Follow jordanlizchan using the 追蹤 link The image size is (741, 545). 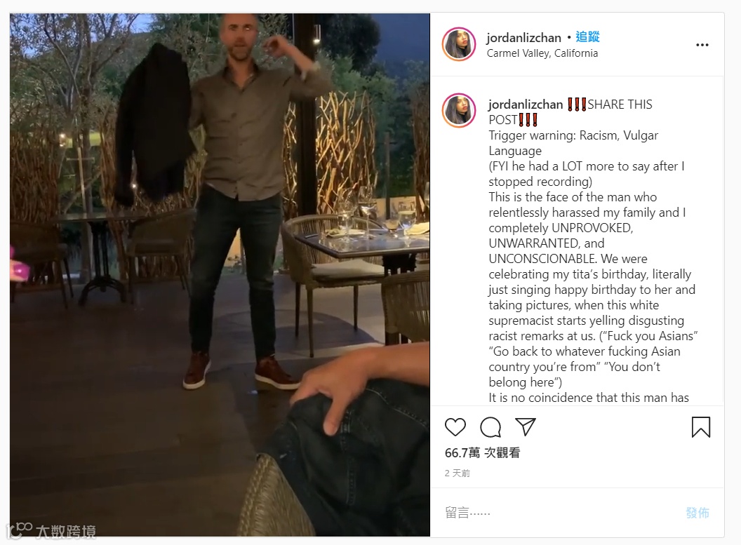[587, 37]
